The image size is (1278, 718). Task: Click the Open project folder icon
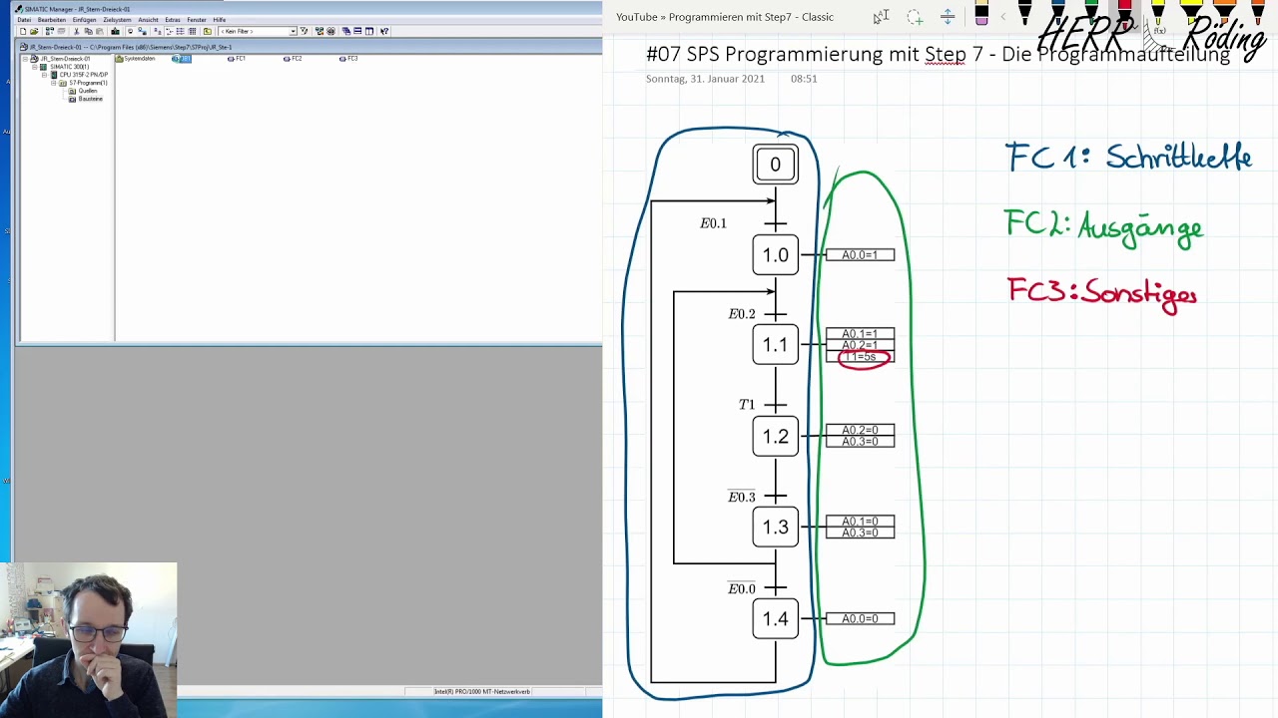[34, 31]
